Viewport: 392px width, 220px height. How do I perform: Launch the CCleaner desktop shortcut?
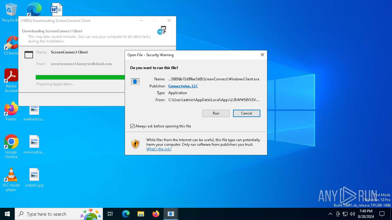11,45
